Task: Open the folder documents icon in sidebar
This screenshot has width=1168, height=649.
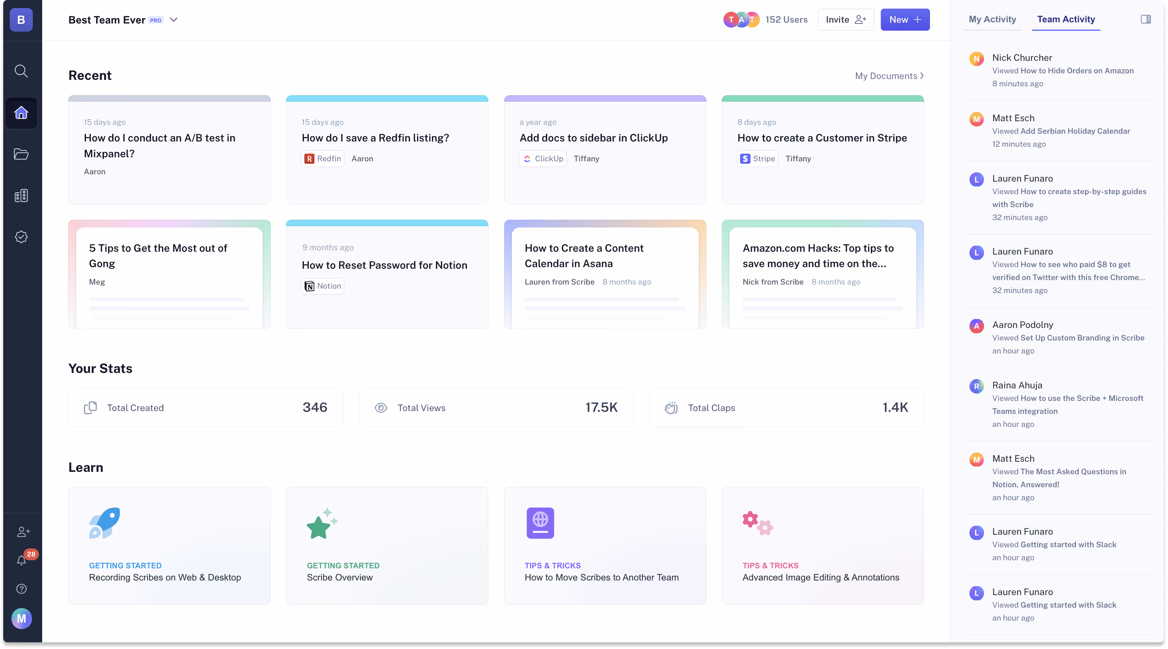Action: coord(21,154)
